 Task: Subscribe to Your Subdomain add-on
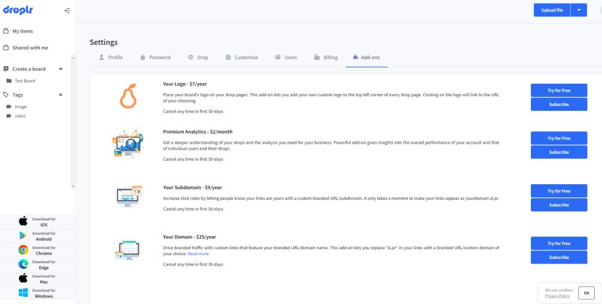(x=559, y=205)
